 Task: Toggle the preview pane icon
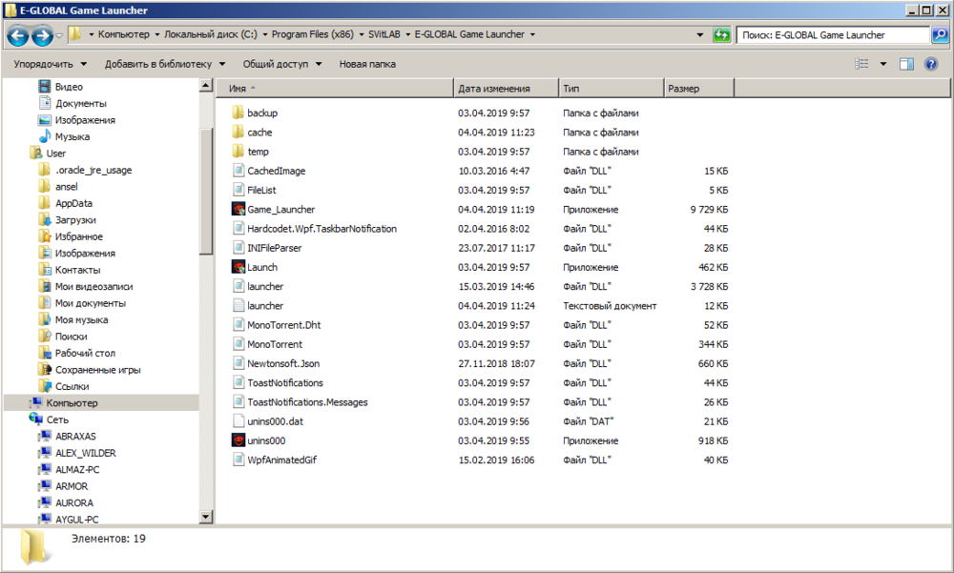coord(906,64)
